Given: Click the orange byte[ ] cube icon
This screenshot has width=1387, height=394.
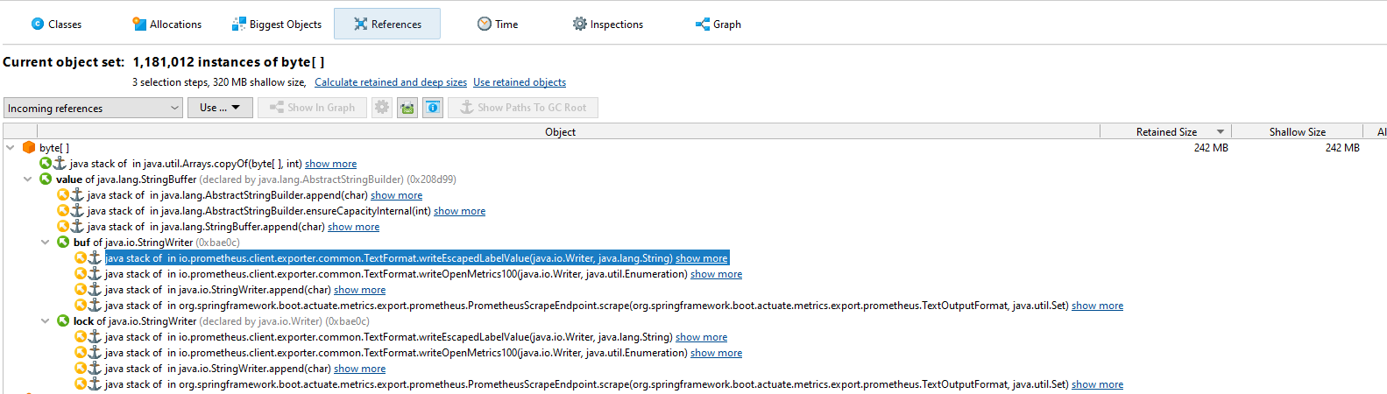Looking at the screenshot, I should click(29, 148).
